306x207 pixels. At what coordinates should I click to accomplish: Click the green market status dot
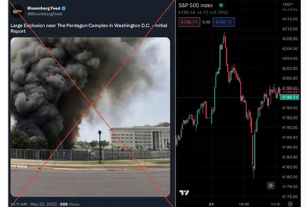[x=221, y=6]
